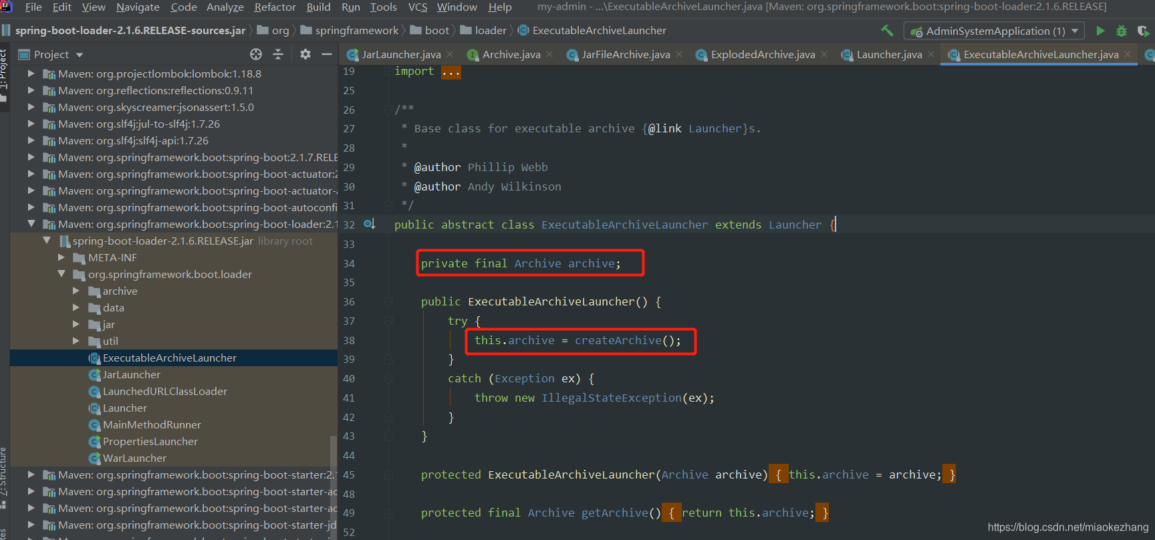Expand the archive package

(x=76, y=291)
